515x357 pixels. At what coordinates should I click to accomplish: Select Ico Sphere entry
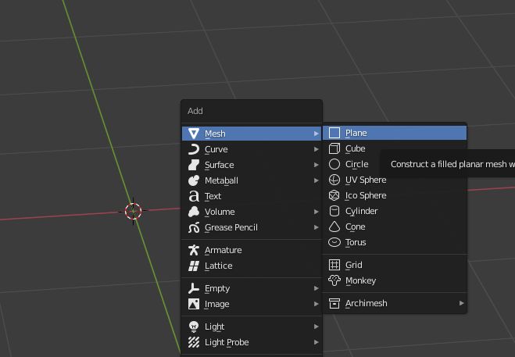pyautogui.click(x=395, y=195)
